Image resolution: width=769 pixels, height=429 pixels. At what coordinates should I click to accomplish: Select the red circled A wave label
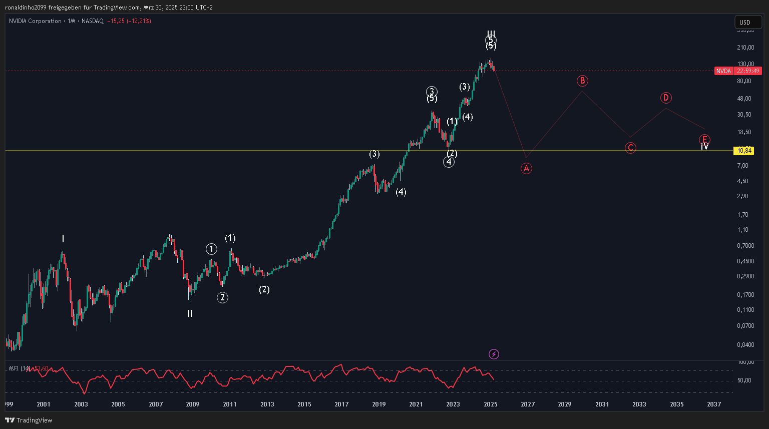coord(526,168)
